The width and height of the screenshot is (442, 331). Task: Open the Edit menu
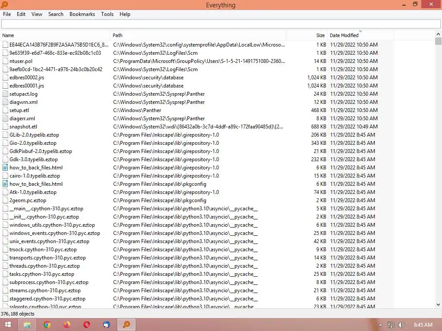point(21,14)
